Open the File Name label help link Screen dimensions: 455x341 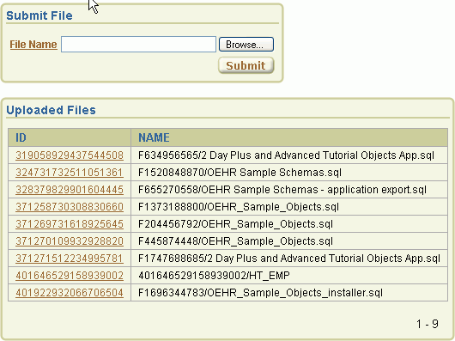(33, 45)
